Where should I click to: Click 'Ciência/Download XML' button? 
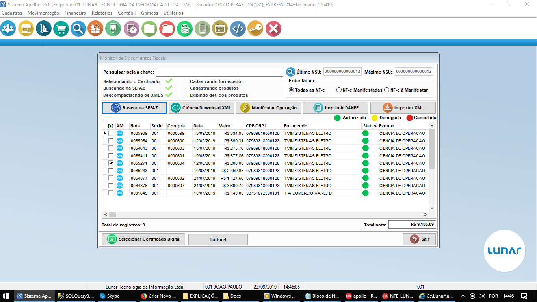[201, 108]
